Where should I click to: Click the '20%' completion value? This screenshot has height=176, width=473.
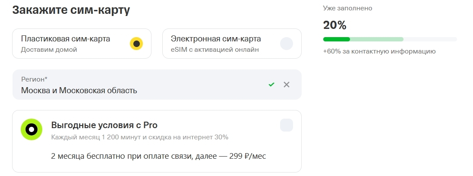click(x=335, y=25)
